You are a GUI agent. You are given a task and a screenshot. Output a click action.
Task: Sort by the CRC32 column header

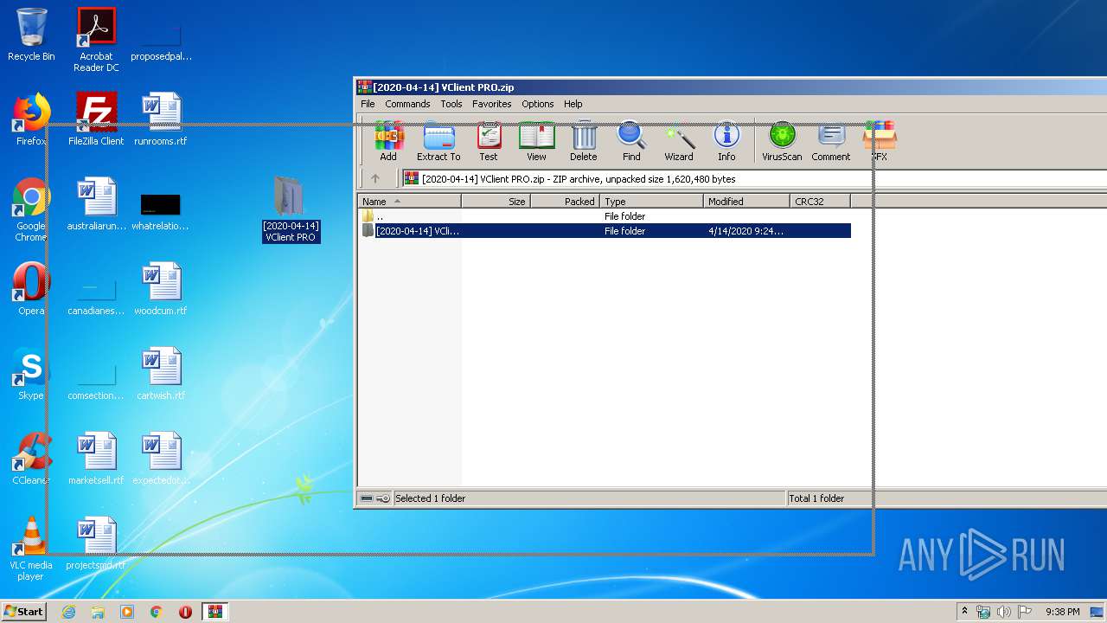[821, 202]
